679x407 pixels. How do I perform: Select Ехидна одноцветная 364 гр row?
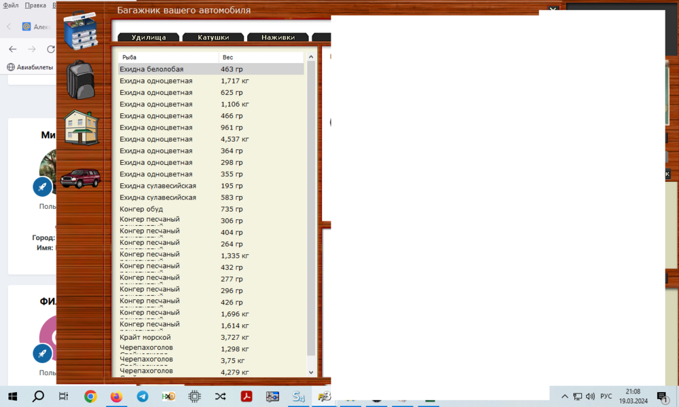pos(211,151)
